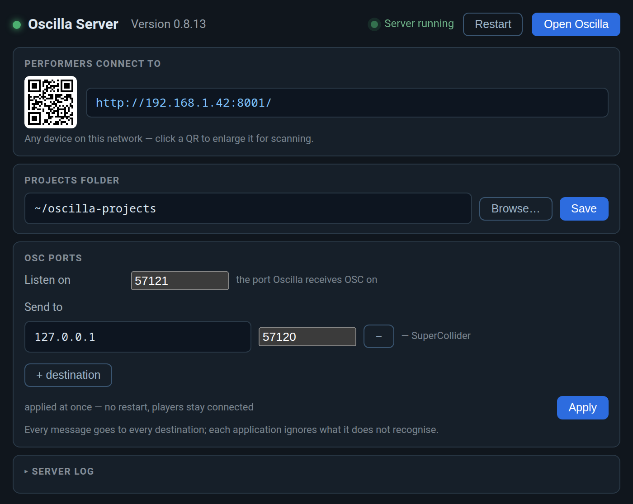
Task: Click the 'Server running' status text
Action: pyautogui.click(x=419, y=24)
